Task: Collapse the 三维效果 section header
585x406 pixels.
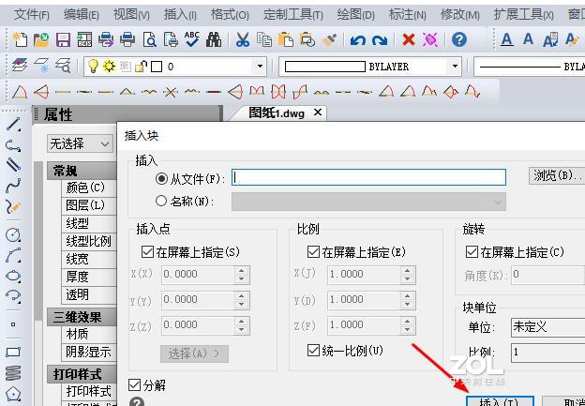Action: [82, 317]
